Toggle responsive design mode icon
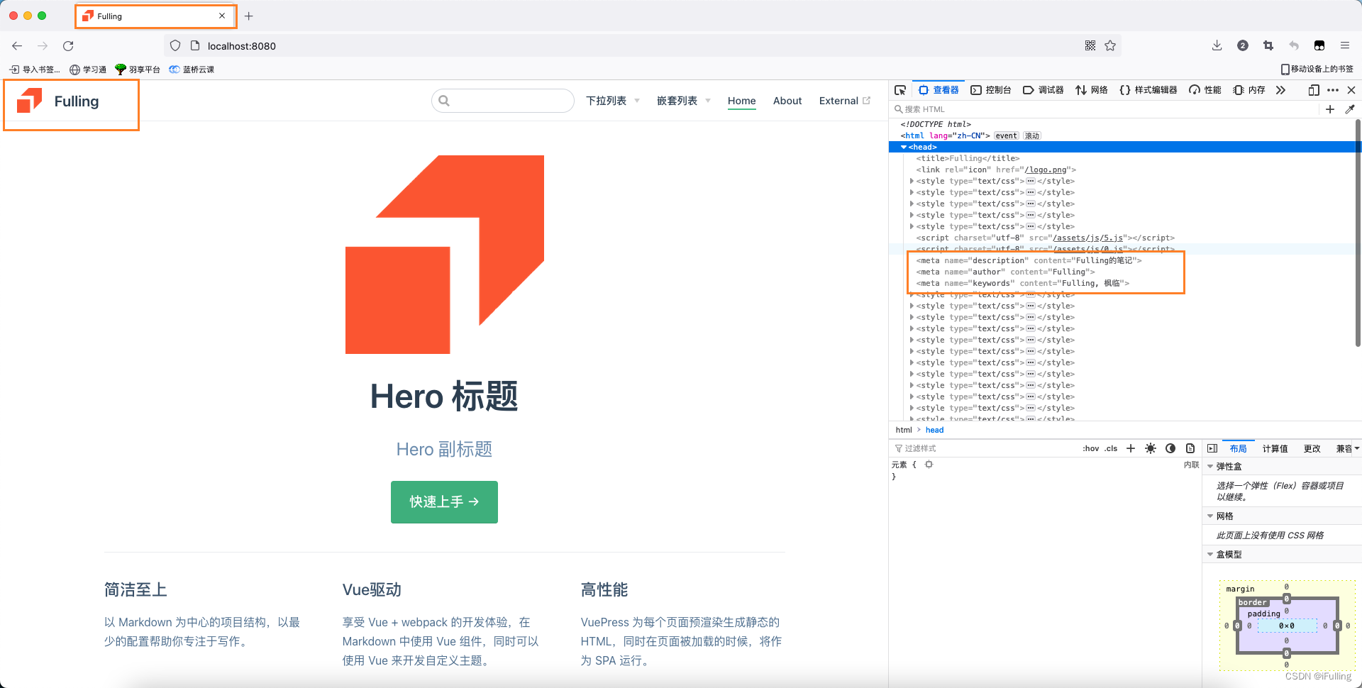 pos(1314,90)
